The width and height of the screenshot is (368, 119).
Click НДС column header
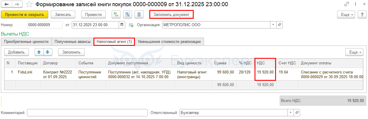pyautogui.click(x=265, y=63)
